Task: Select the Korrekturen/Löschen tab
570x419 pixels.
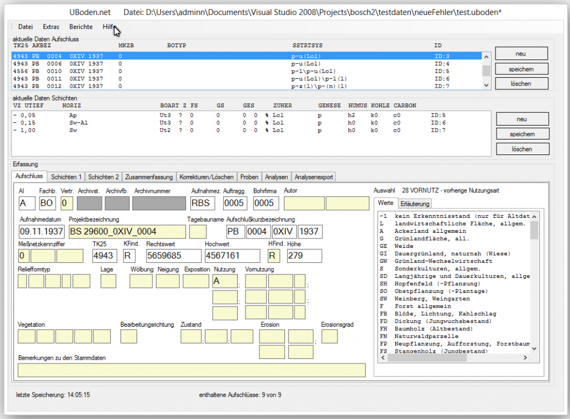Action: [x=207, y=177]
